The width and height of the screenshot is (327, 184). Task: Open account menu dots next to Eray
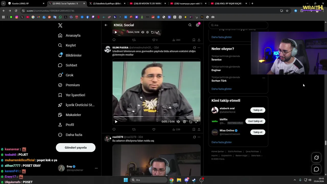coord(96,168)
